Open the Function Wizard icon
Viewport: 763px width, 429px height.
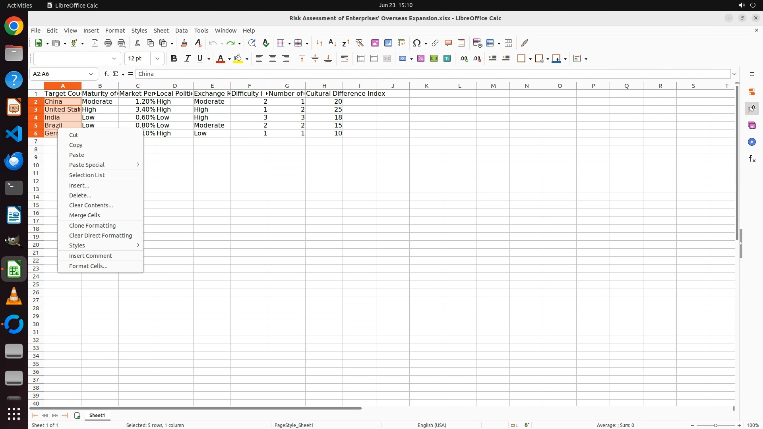click(x=106, y=74)
